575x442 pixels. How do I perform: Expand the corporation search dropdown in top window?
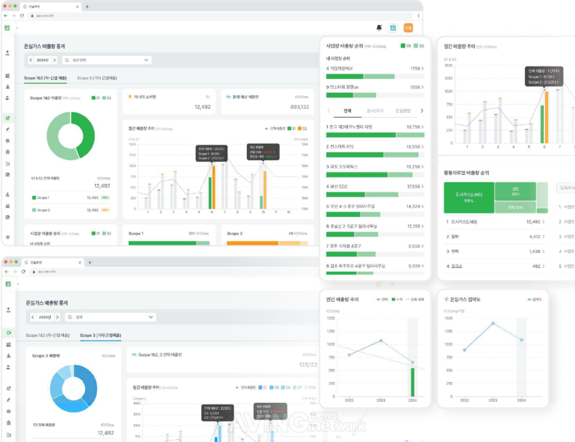[146, 60]
